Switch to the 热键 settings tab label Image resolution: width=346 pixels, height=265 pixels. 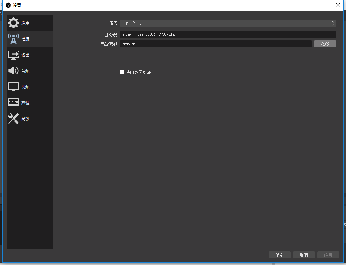tap(25, 103)
